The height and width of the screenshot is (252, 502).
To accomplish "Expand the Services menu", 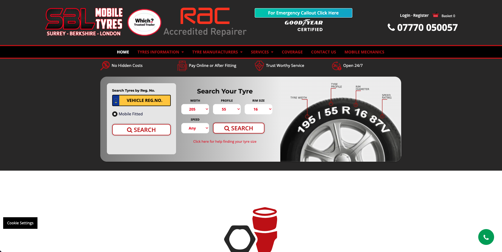I will click(262, 52).
